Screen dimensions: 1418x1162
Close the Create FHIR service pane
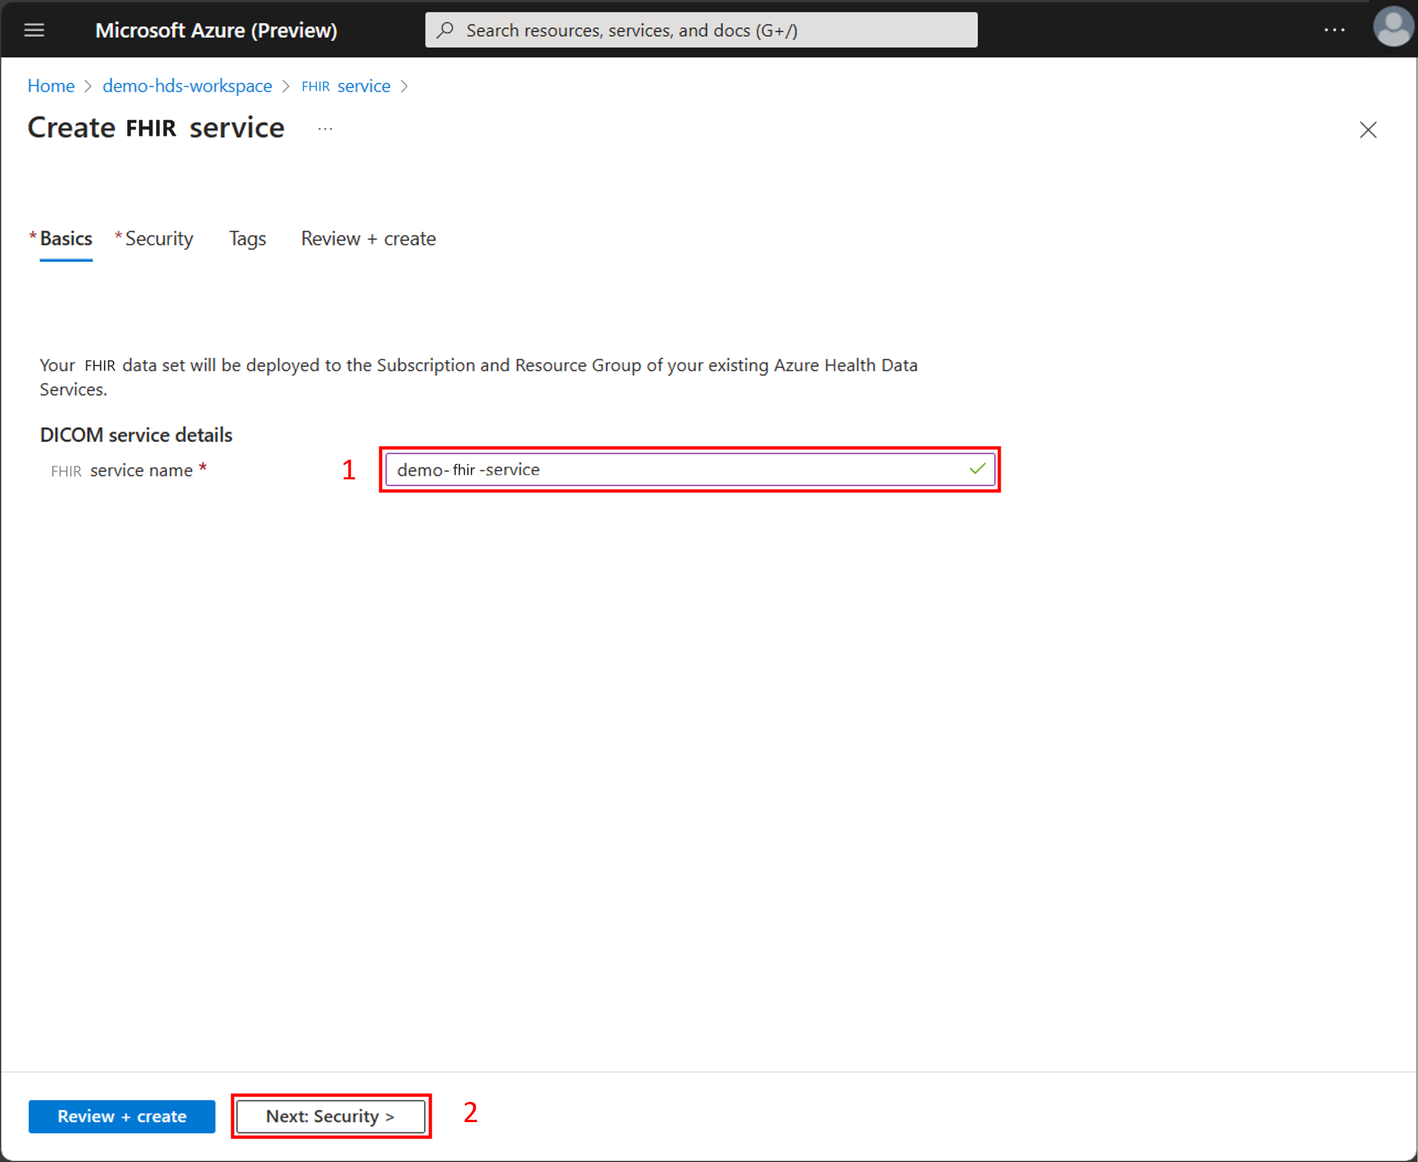(x=1368, y=129)
